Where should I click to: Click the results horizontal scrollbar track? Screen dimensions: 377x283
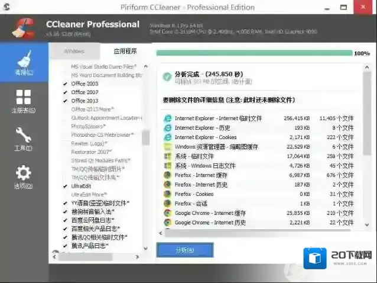pos(258,233)
